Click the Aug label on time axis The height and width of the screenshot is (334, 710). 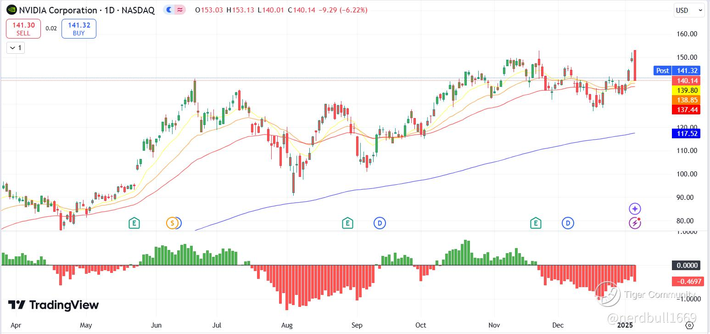(287, 325)
